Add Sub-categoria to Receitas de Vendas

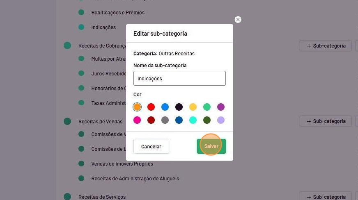pyautogui.click(x=326, y=121)
